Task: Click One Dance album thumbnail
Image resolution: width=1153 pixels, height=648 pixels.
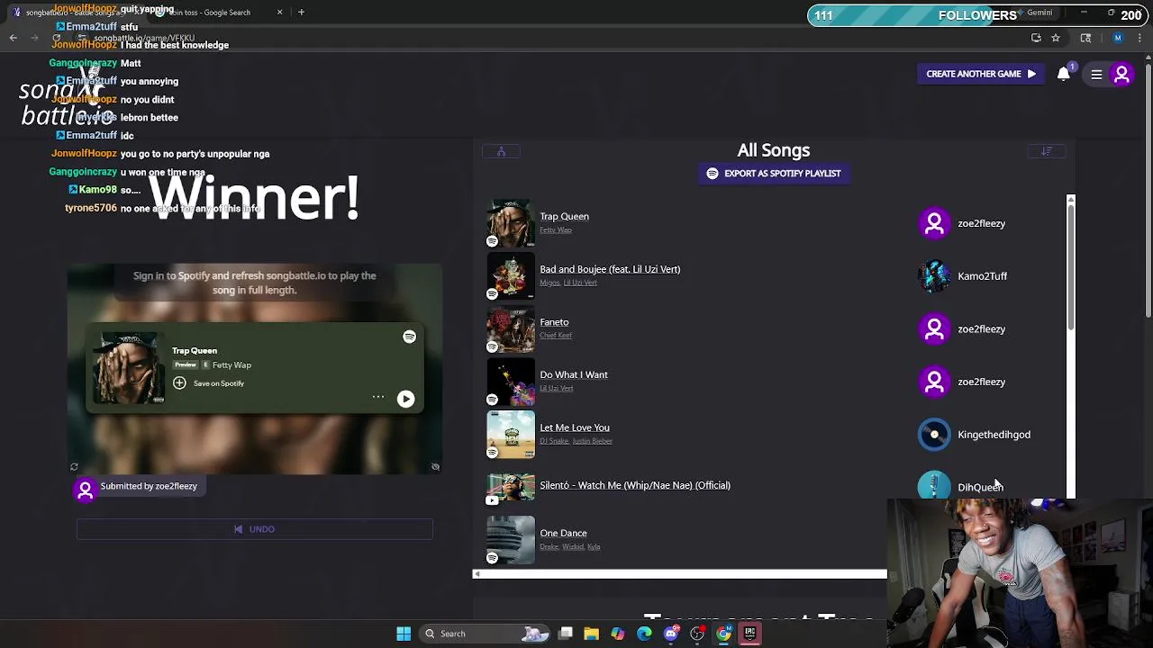Action: (x=511, y=540)
